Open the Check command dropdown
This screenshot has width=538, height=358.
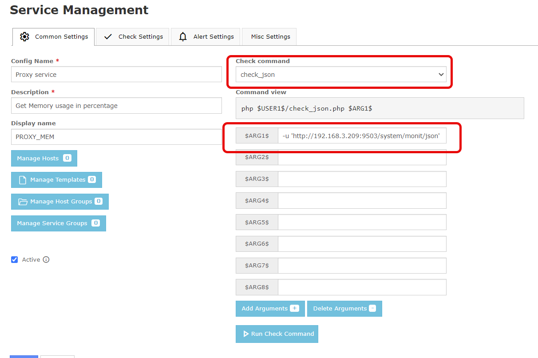340,75
